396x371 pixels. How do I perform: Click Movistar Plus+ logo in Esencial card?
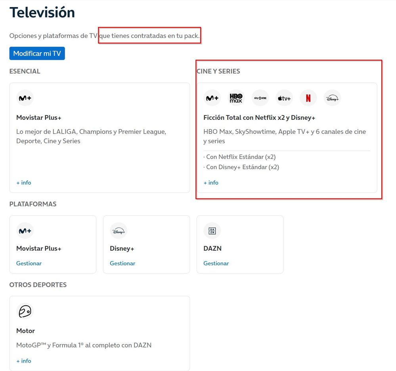[25, 98]
